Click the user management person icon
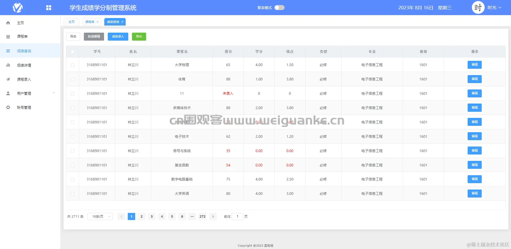This screenshot has height=249, width=511. point(8,93)
